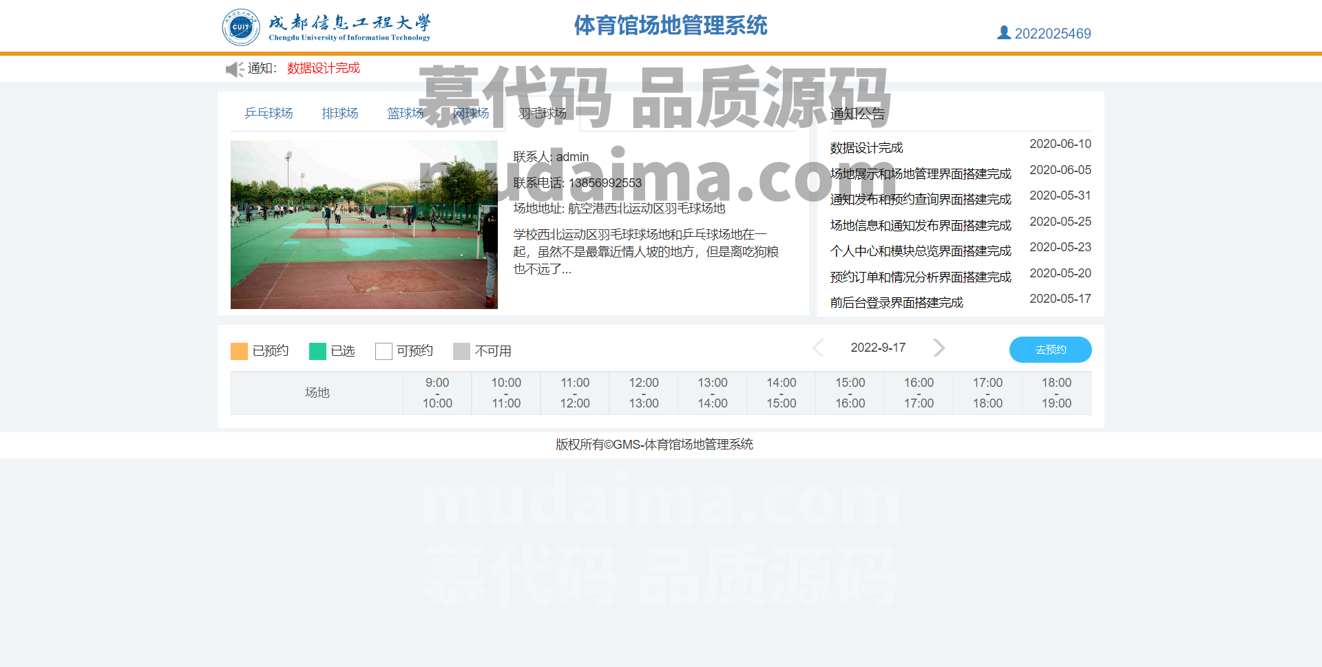Image resolution: width=1322 pixels, height=667 pixels.
Task: Click the gray 不可用 legend swatch
Action: point(461,351)
